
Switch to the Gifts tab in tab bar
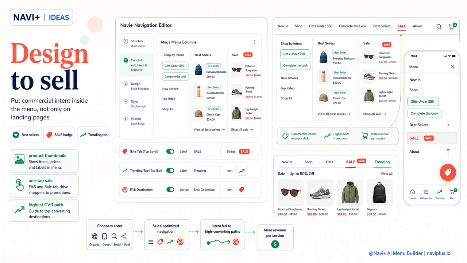[329, 162]
